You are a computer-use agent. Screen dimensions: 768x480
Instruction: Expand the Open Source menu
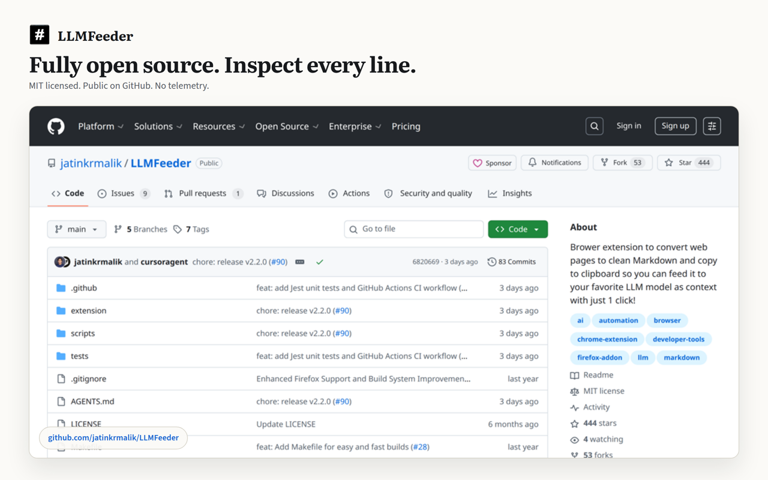[x=287, y=127]
